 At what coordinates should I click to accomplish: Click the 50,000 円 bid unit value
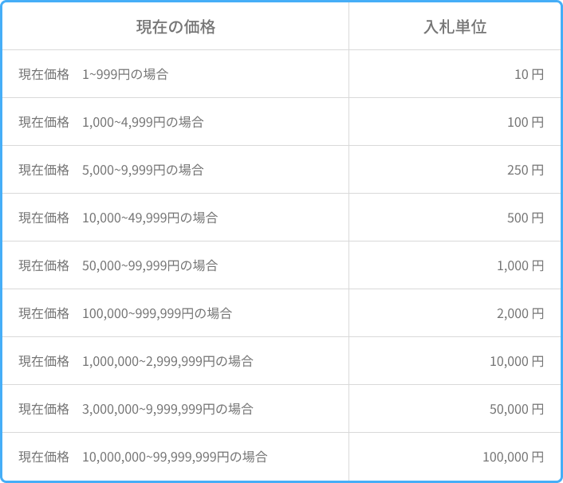click(517, 409)
